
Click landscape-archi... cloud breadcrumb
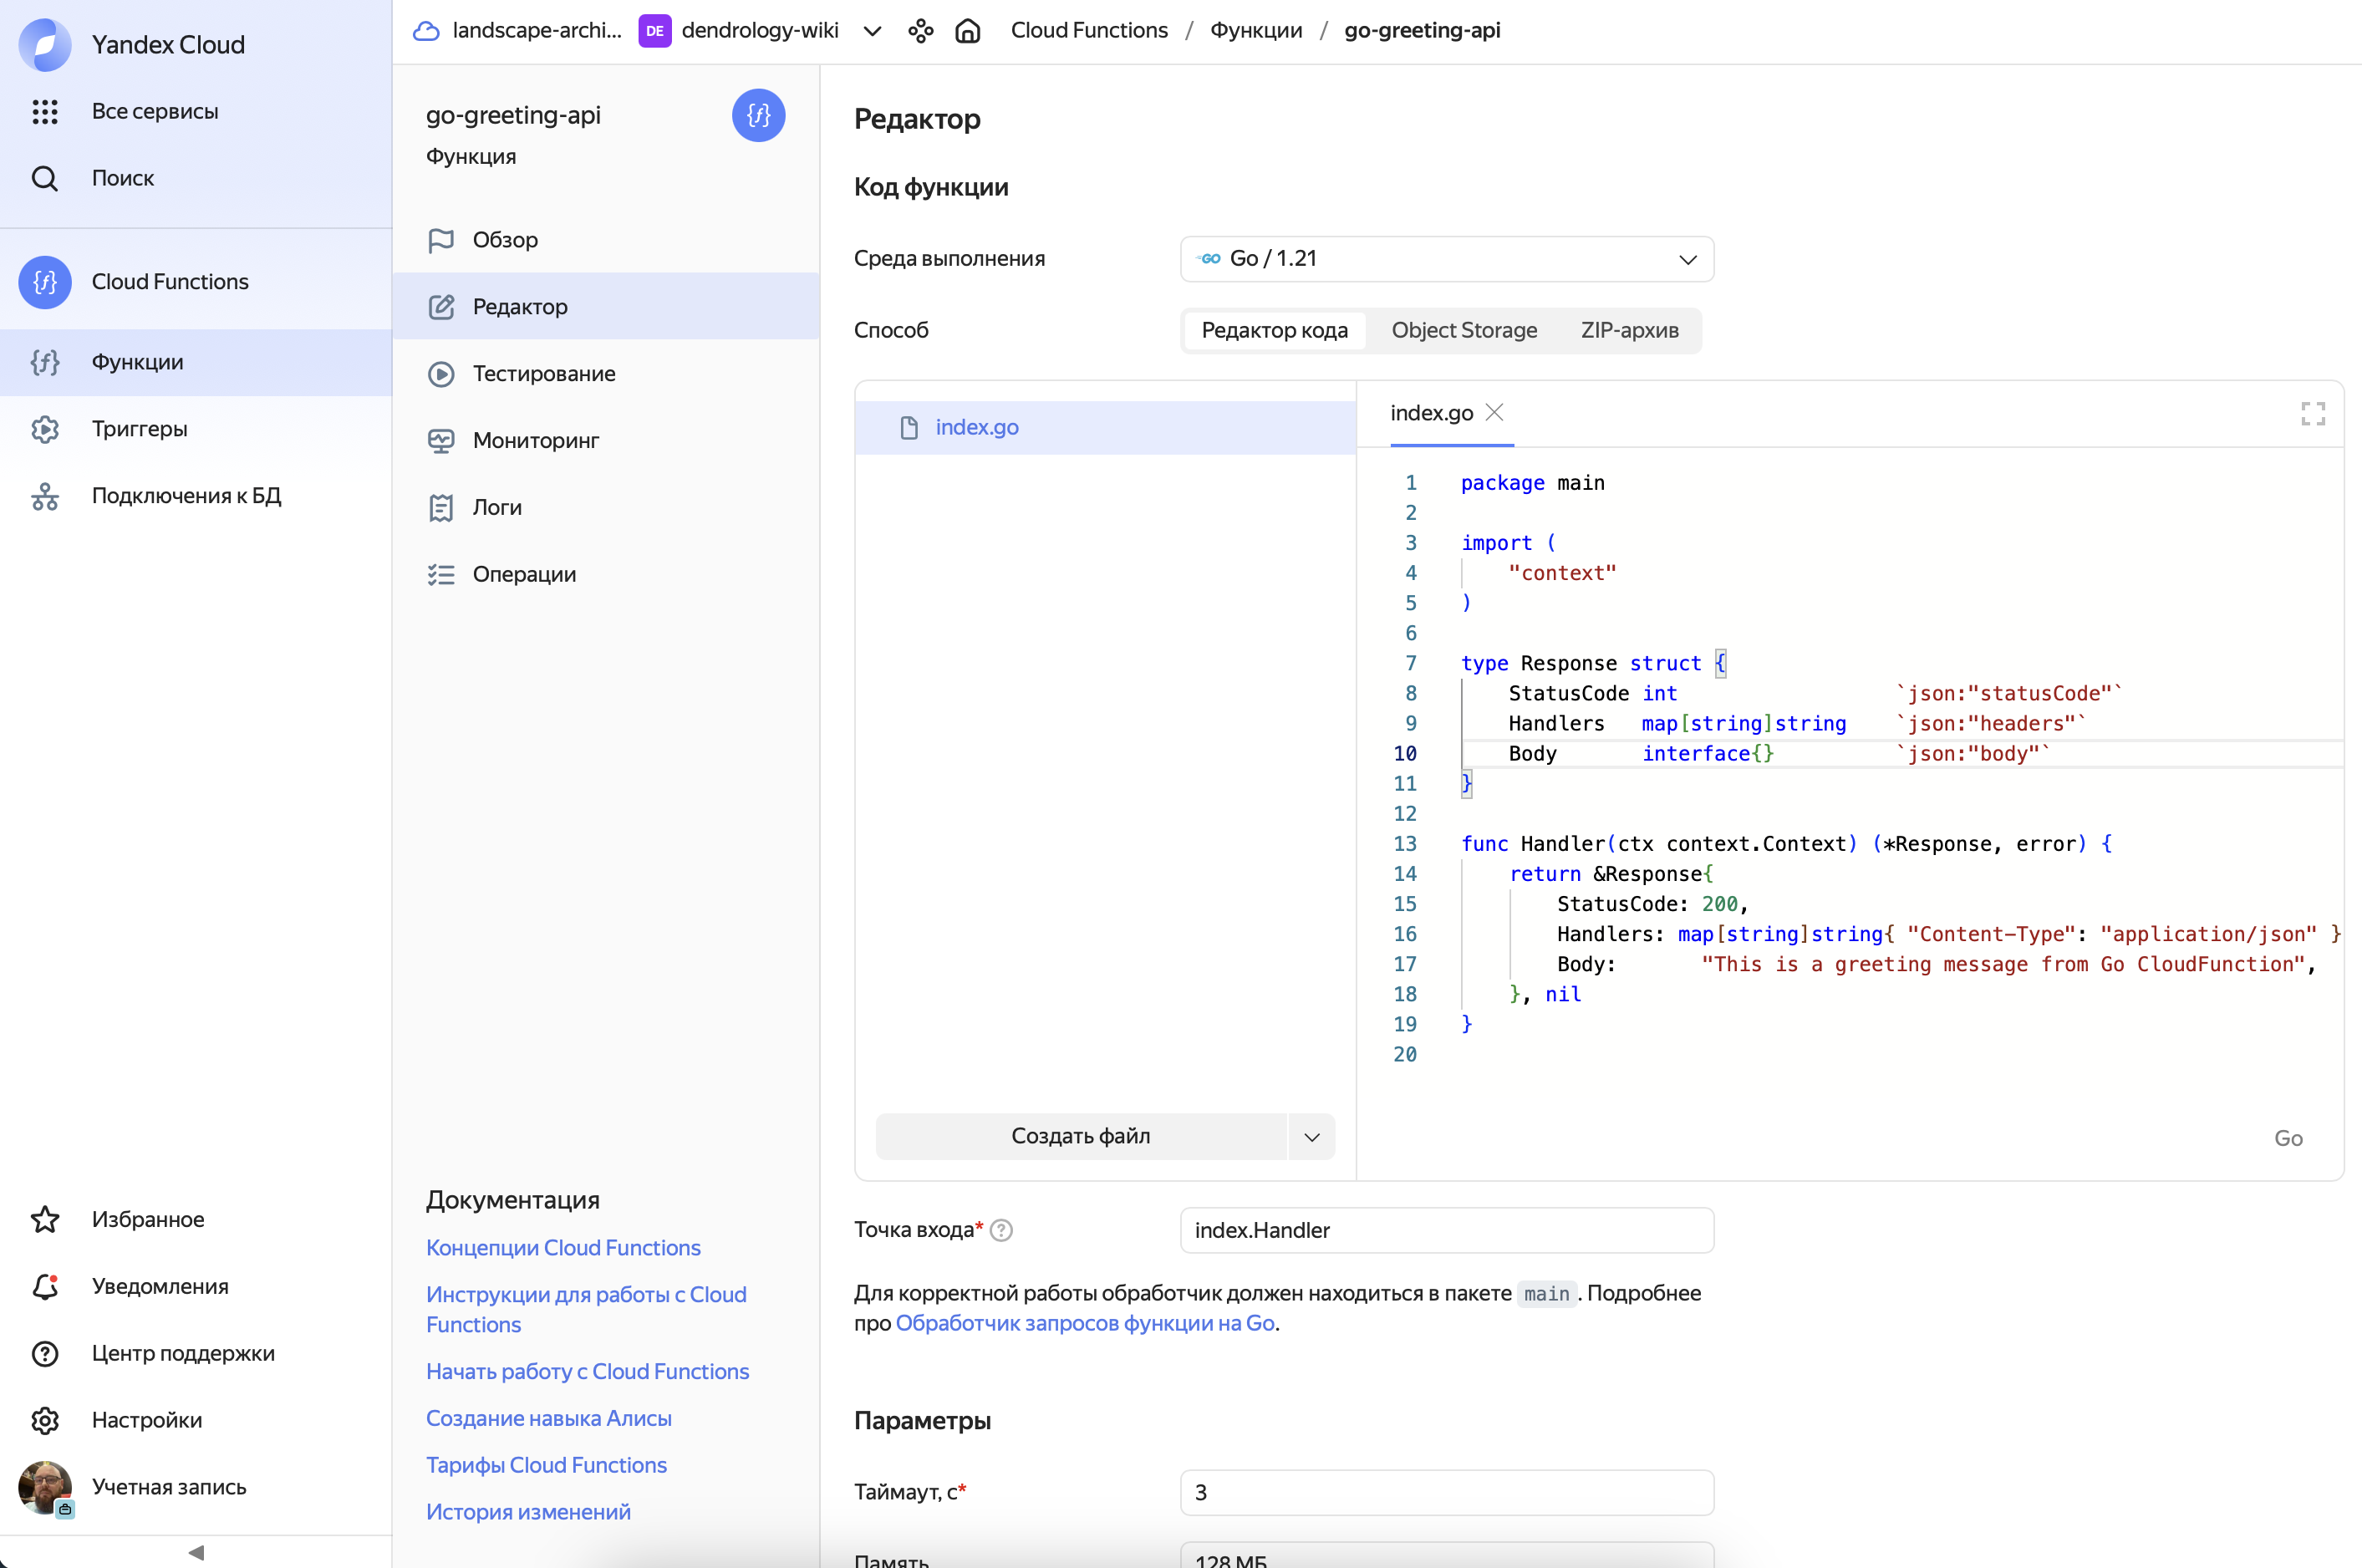(x=536, y=31)
